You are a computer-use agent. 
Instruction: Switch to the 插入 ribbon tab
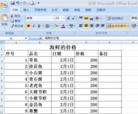coord(26,10)
